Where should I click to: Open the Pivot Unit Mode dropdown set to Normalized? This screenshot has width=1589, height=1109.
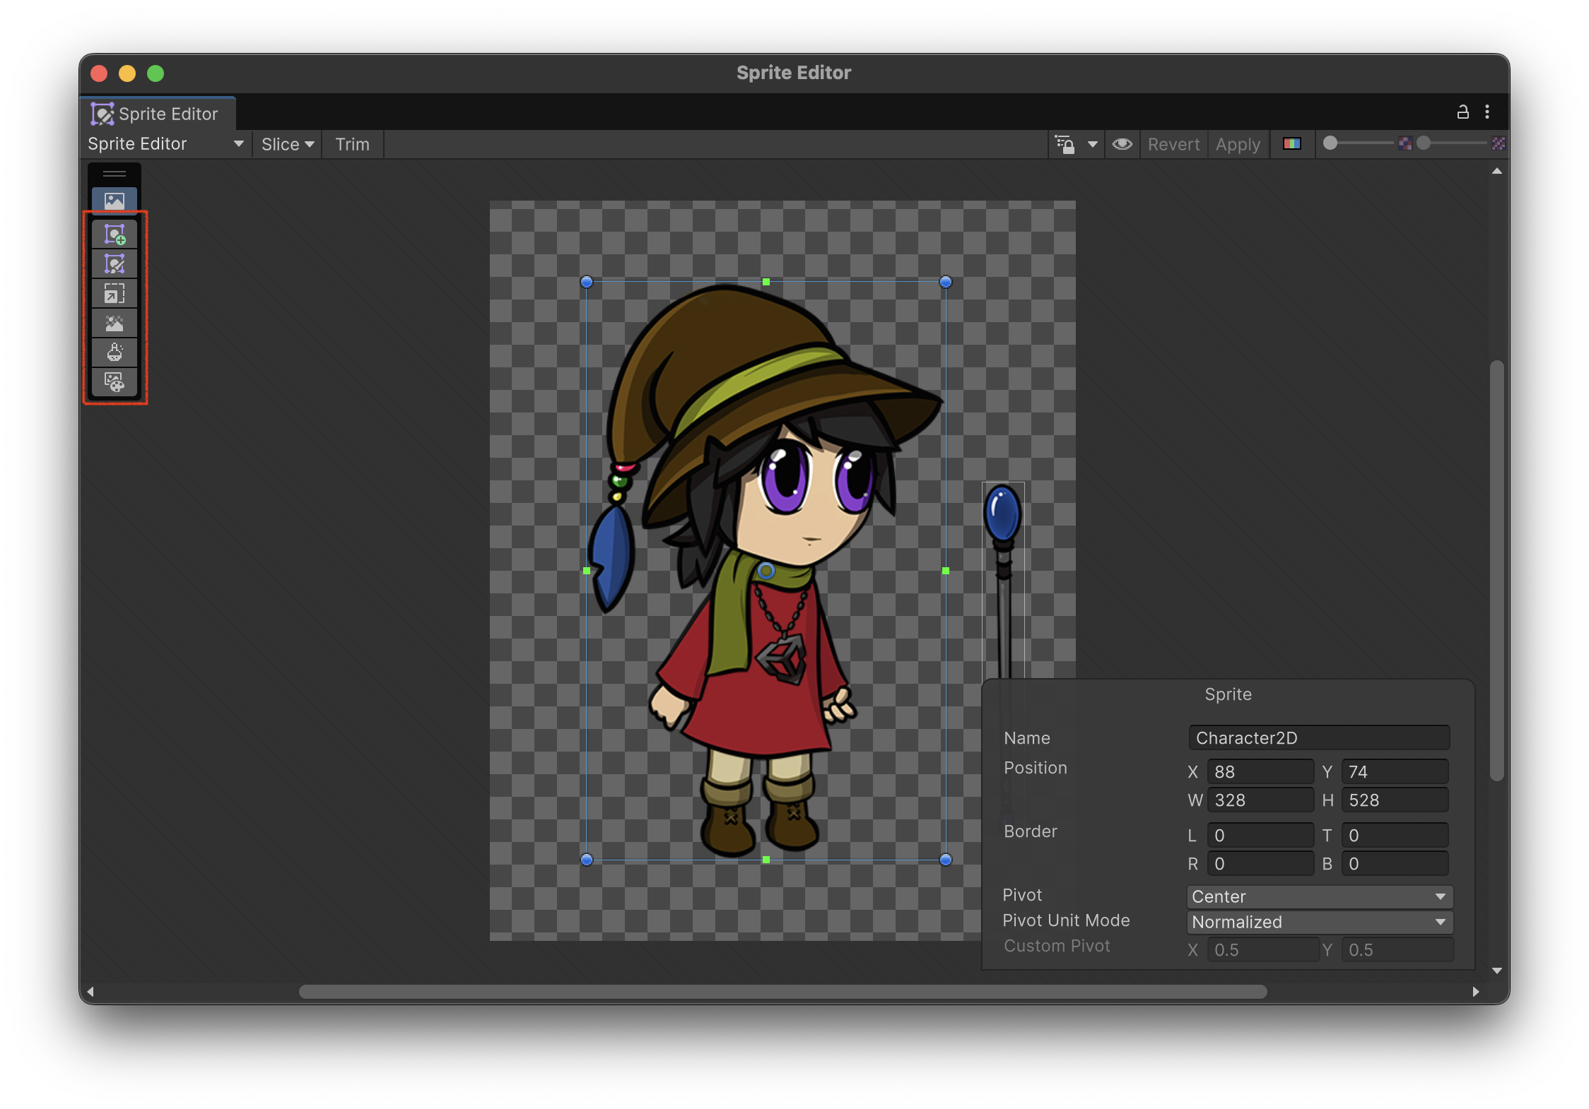coord(1320,922)
